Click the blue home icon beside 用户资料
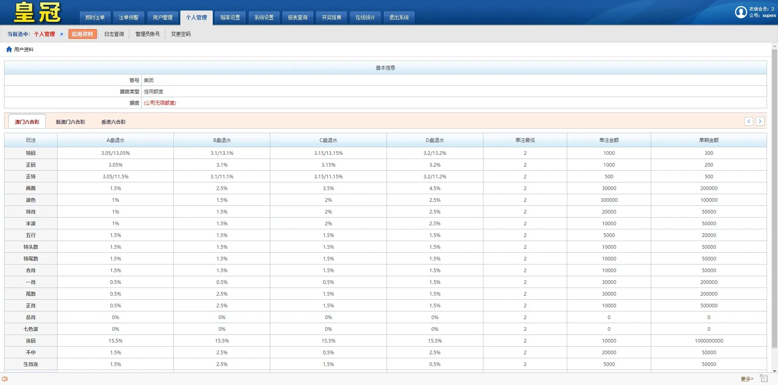778x385 pixels. point(9,49)
